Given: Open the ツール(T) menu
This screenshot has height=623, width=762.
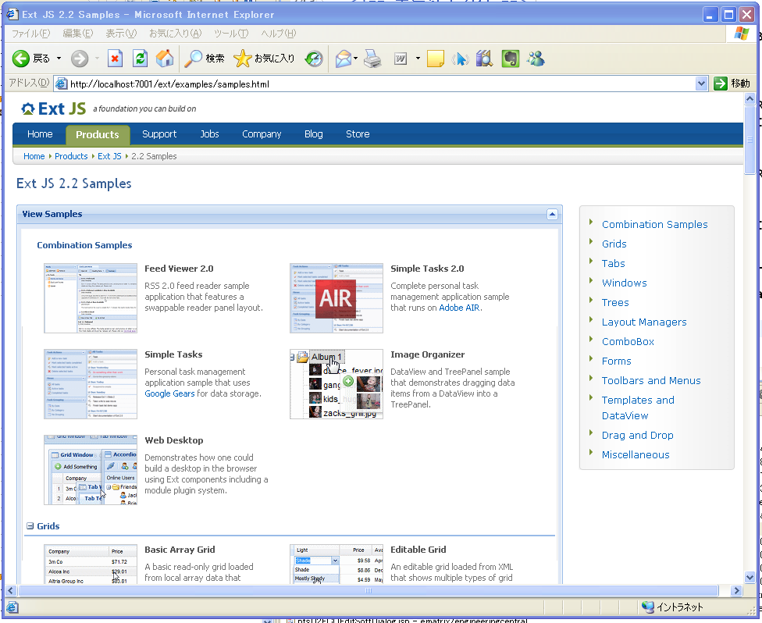Looking at the screenshot, I should coord(231,33).
